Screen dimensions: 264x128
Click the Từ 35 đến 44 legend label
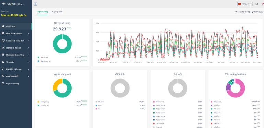point(160,113)
